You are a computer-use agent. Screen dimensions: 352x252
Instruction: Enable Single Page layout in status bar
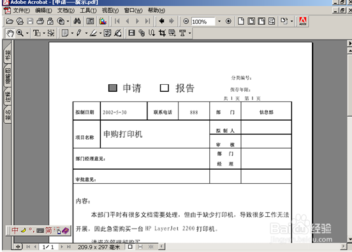130,247
